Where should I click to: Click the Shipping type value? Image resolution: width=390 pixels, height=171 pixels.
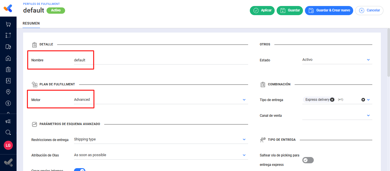click(85, 139)
